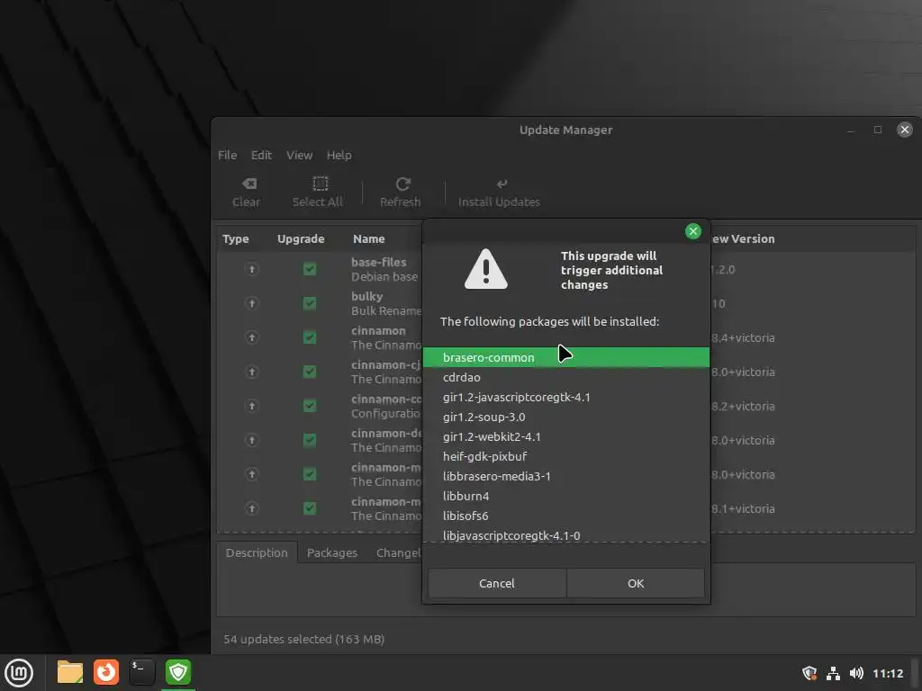922x691 pixels.
Task: Select gir1.2-webkit2-4.1 package
Action: 566,436
